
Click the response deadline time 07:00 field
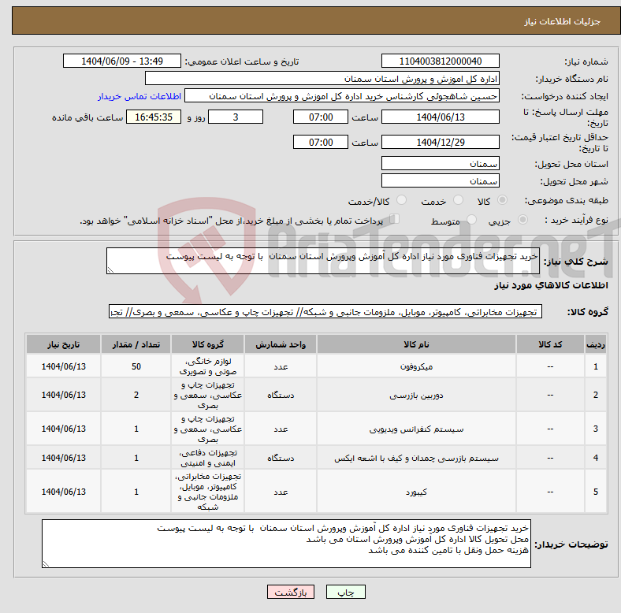pyautogui.click(x=321, y=117)
